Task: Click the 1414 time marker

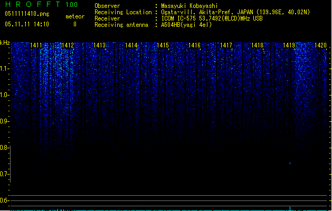Action: point(131,45)
